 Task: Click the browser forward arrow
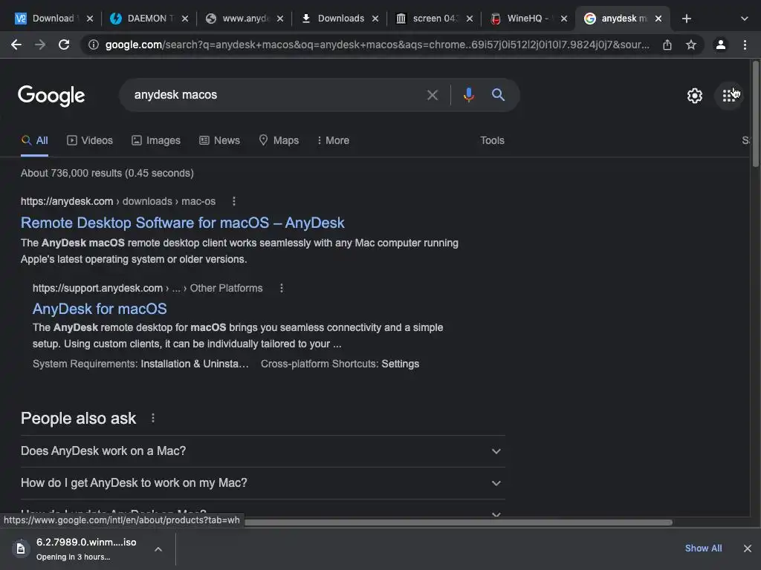click(x=40, y=45)
